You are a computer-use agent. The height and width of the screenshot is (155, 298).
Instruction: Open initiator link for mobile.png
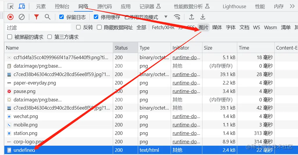click(186, 125)
